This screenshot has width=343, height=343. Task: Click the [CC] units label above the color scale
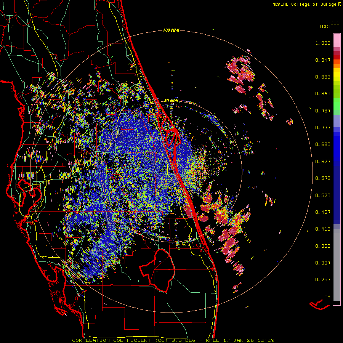click(x=325, y=26)
